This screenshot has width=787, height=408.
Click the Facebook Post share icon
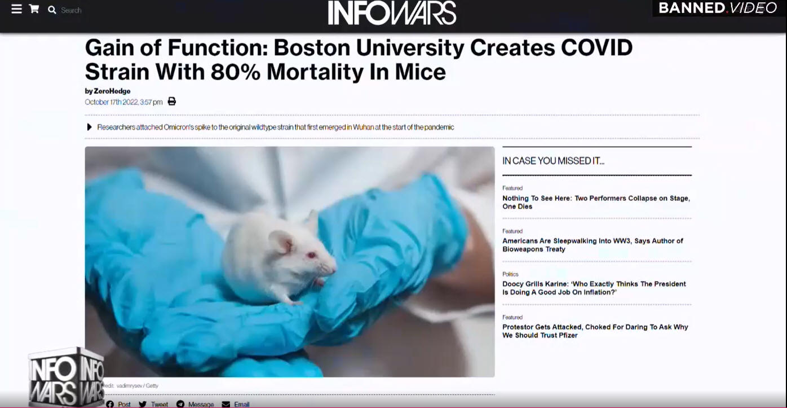(x=110, y=404)
